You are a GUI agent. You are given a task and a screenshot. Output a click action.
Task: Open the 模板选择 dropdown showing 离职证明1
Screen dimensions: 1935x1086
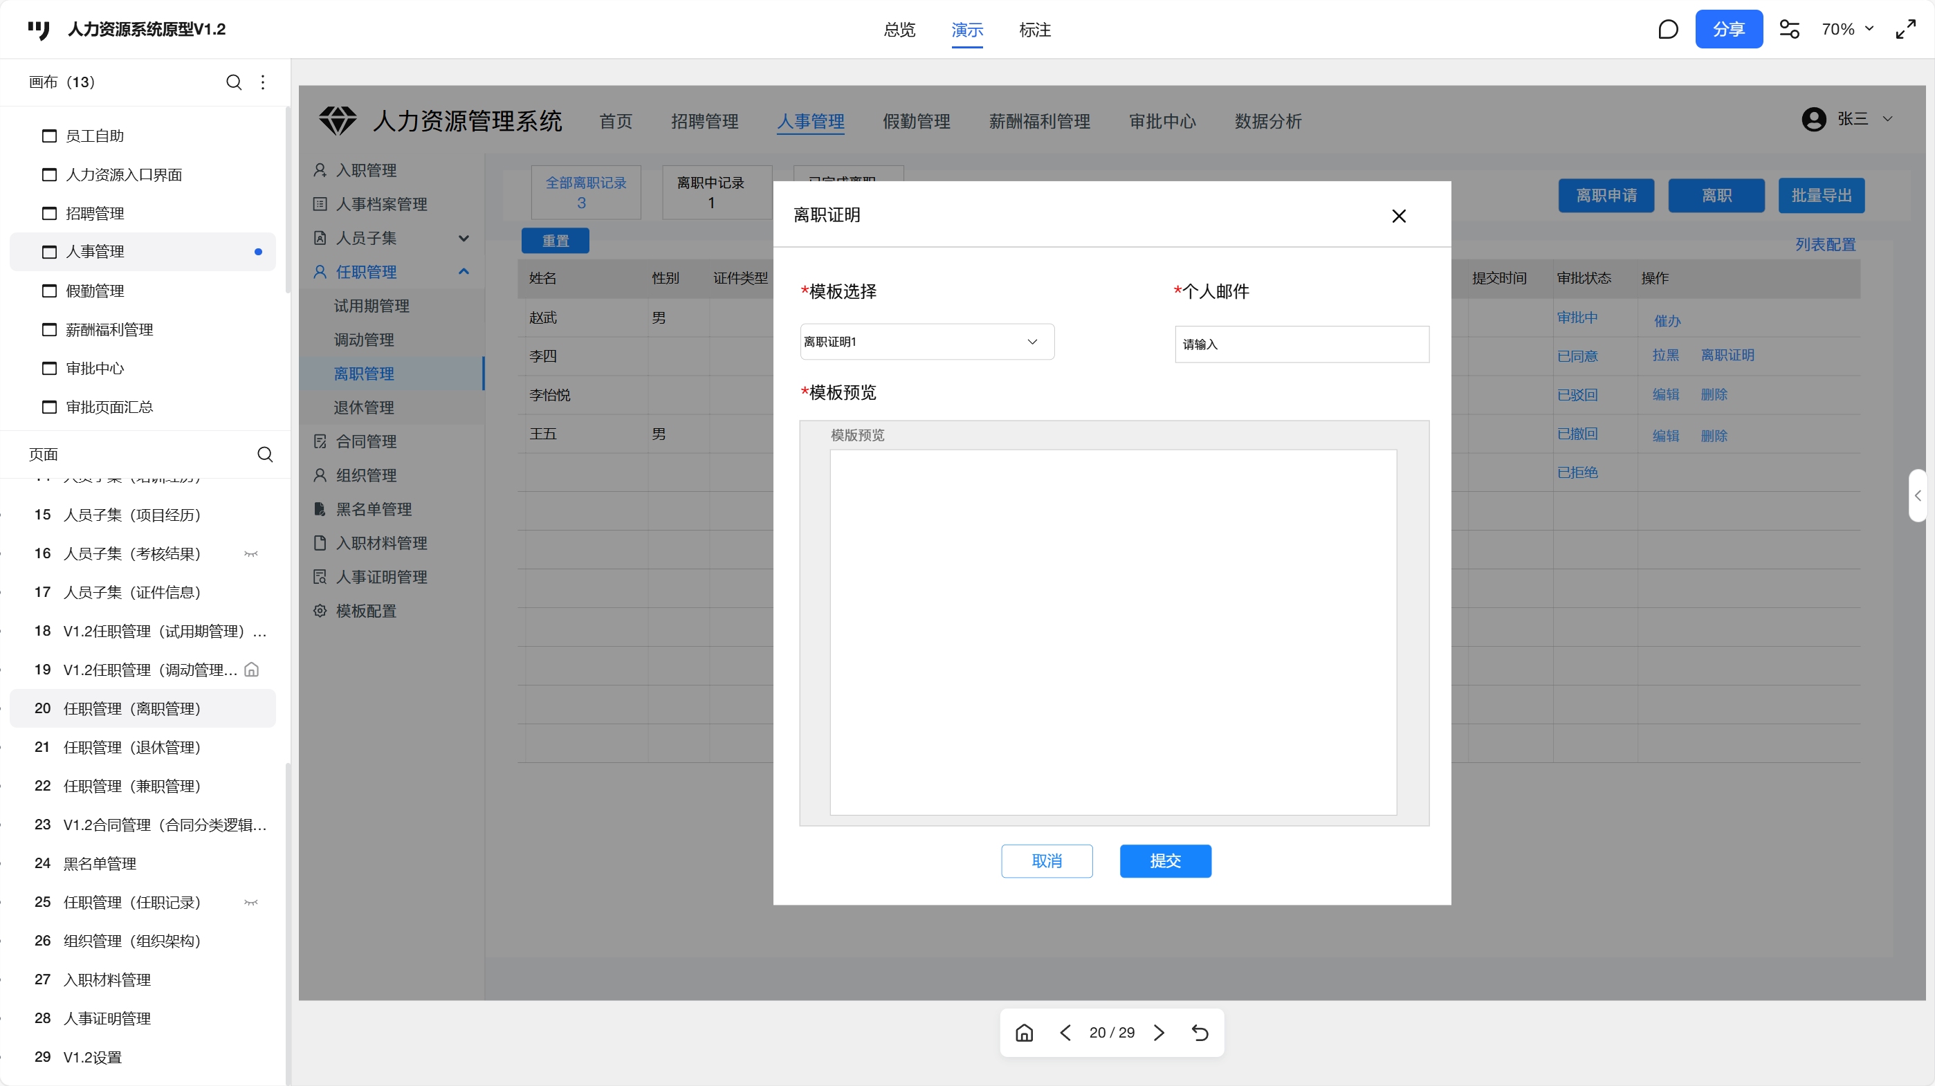(927, 342)
